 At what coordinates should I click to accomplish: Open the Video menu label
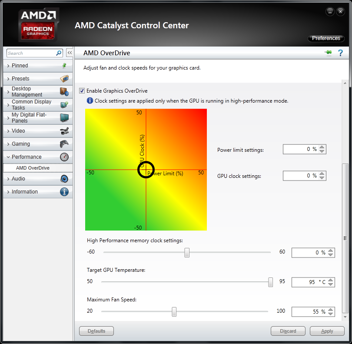tap(18, 131)
